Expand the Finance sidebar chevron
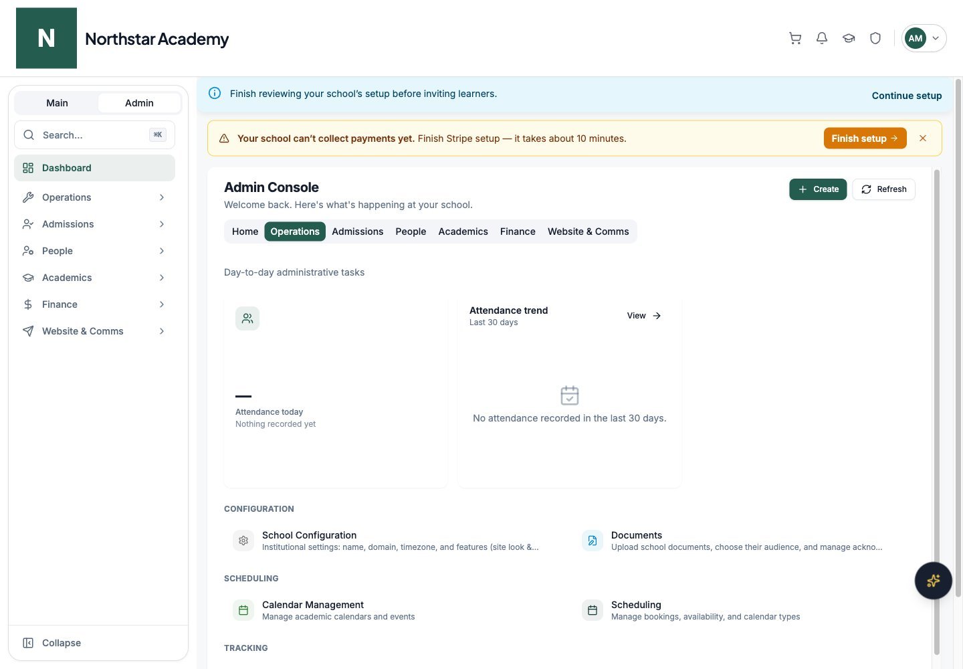The height and width of the screenshot is (669, 963). coord(162,304)
